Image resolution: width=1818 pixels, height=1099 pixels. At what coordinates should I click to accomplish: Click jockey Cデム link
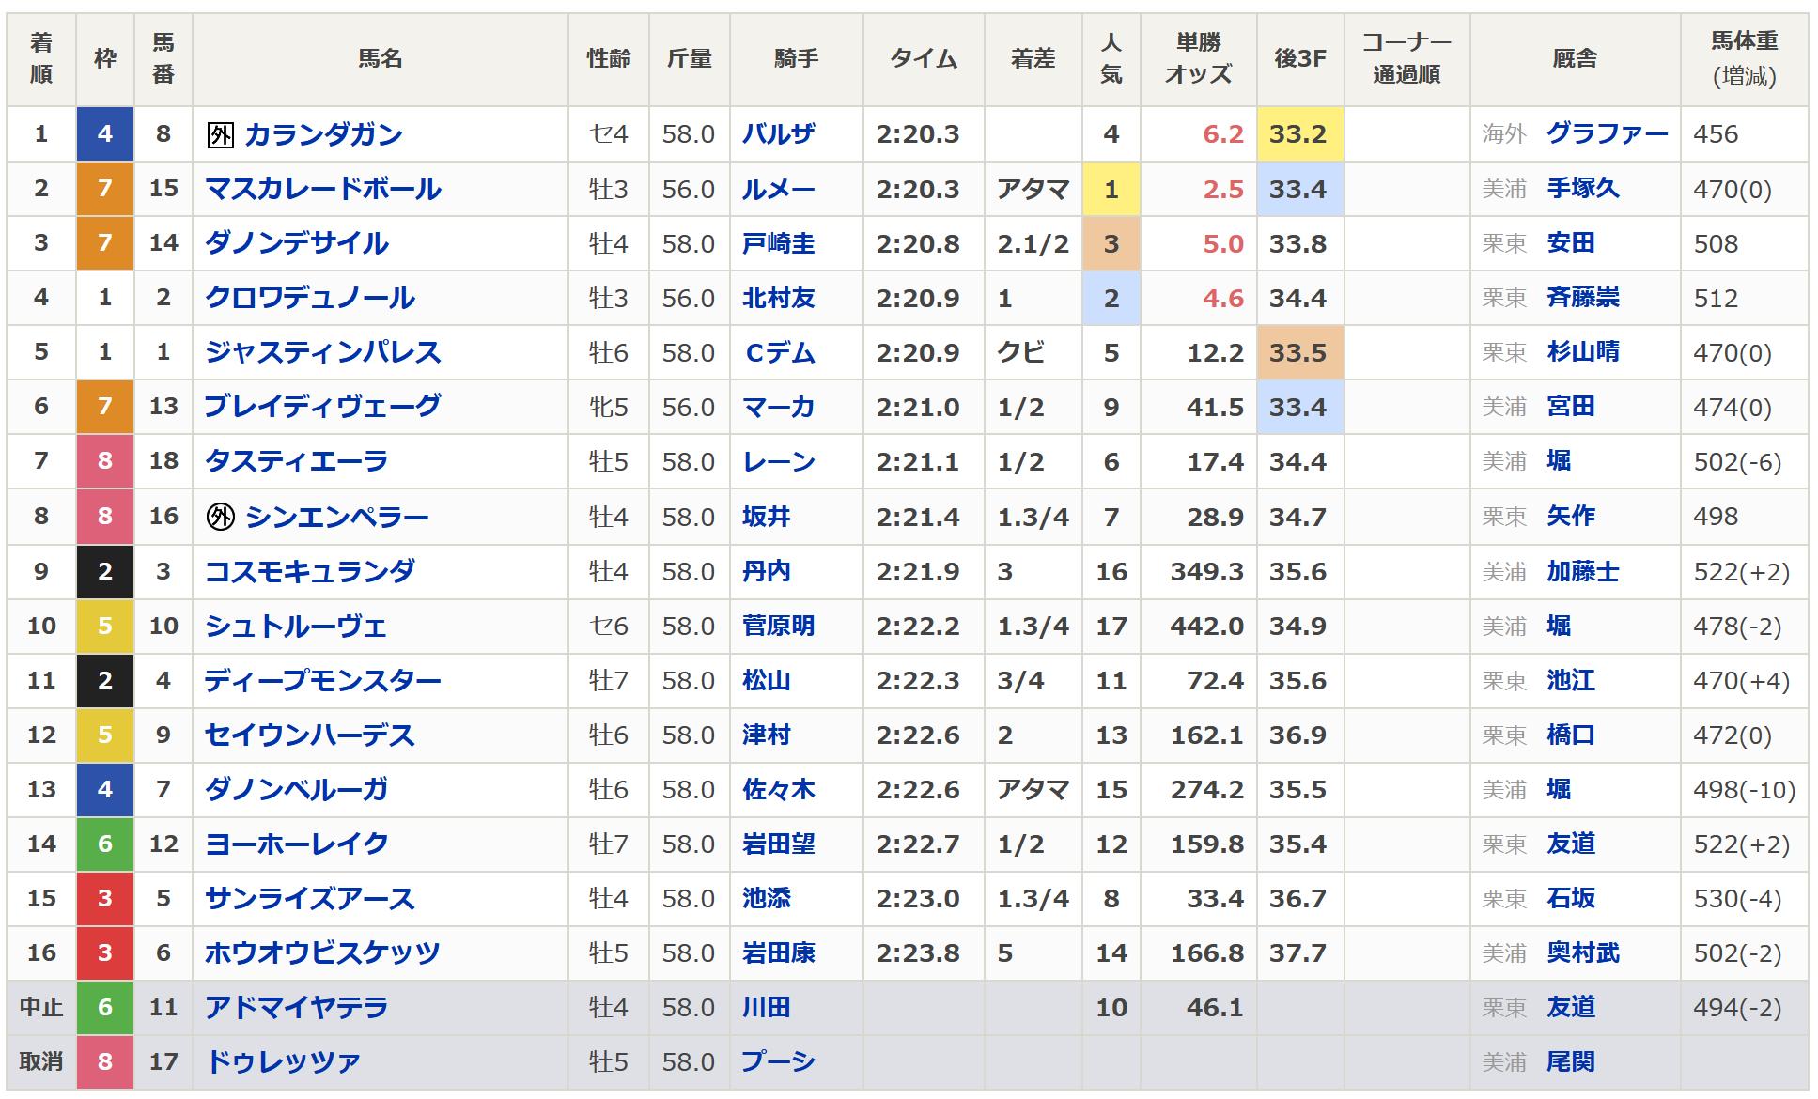point(779,352)
